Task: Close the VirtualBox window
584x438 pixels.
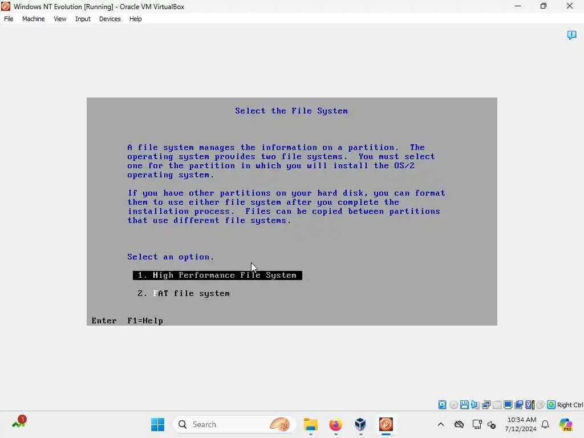Action: pyautogui.click(x=570, y=6)
